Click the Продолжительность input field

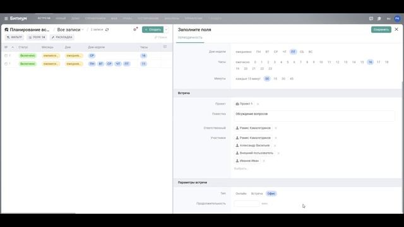click(x=247, y=204)
